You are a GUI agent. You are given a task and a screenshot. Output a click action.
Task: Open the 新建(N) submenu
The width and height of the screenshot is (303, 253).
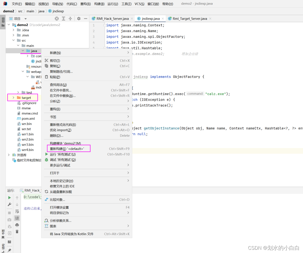(86, 53)
